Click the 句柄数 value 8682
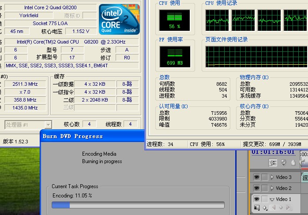Viewport: 308px width, 215px height. pos(222,84)
